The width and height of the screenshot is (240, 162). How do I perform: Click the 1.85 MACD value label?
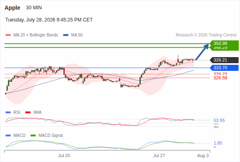point(218,143)
